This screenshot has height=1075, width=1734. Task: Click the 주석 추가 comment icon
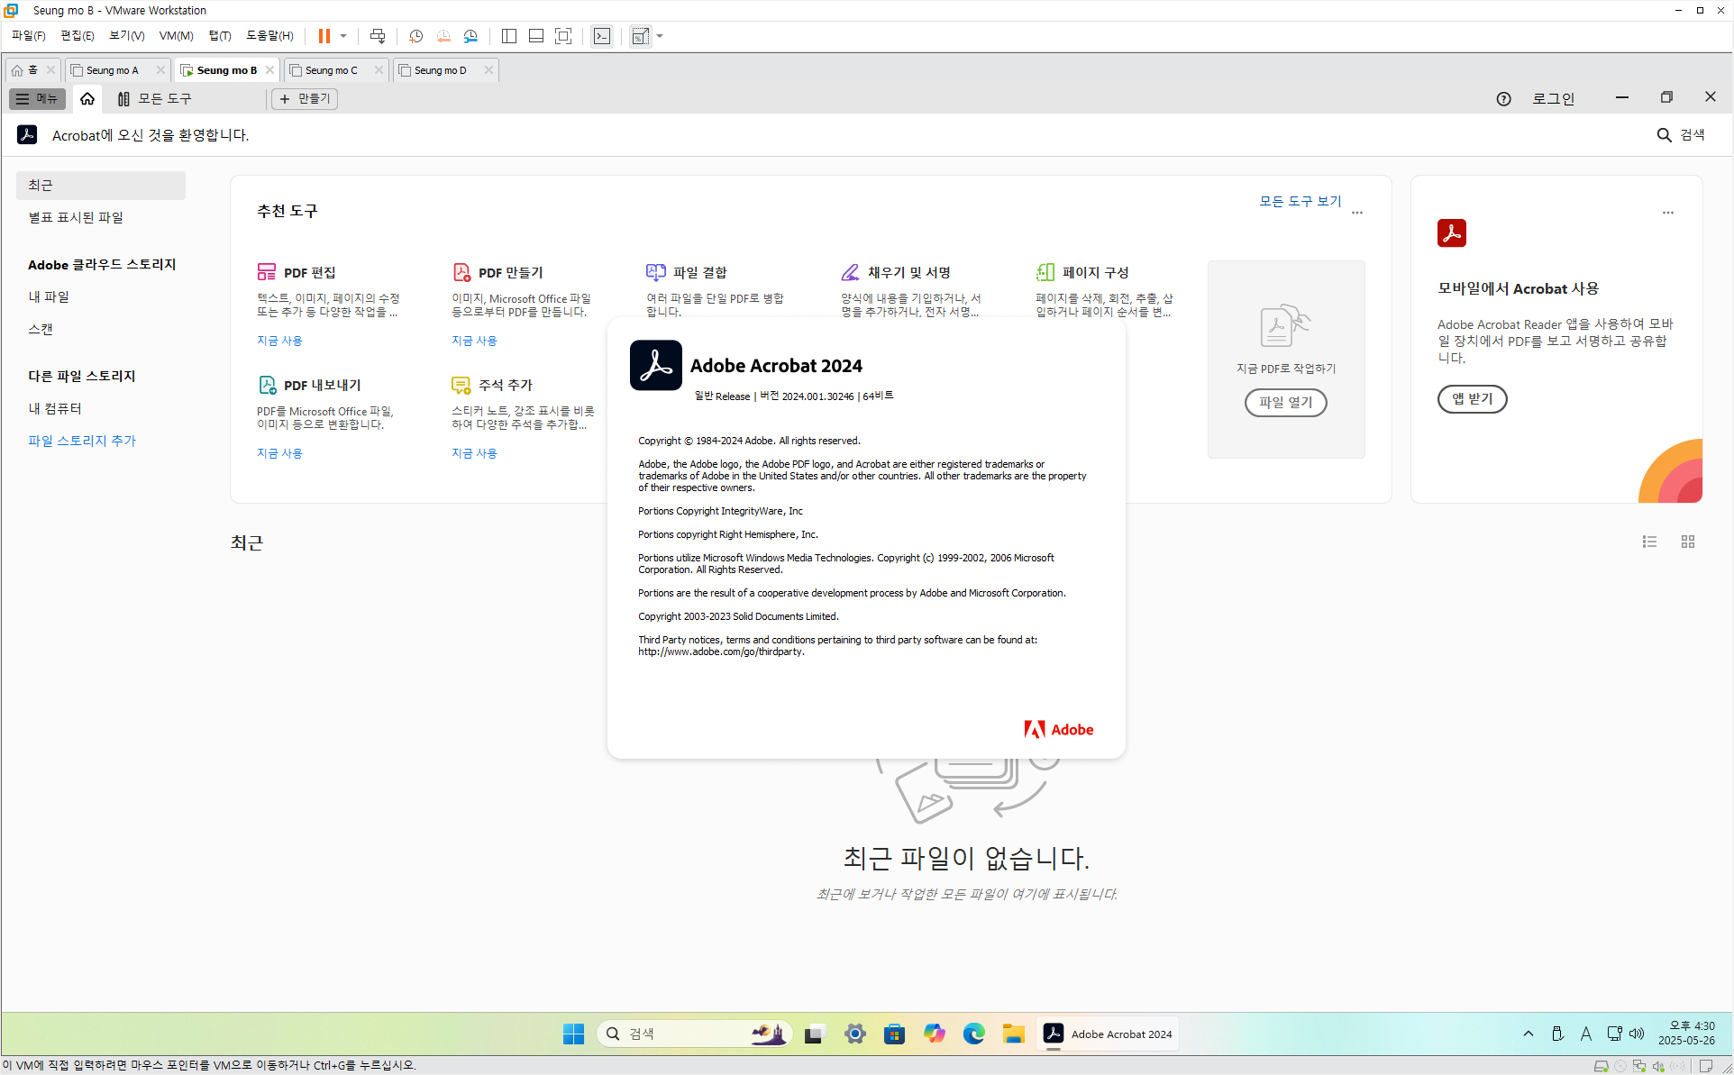click(461, 385)
